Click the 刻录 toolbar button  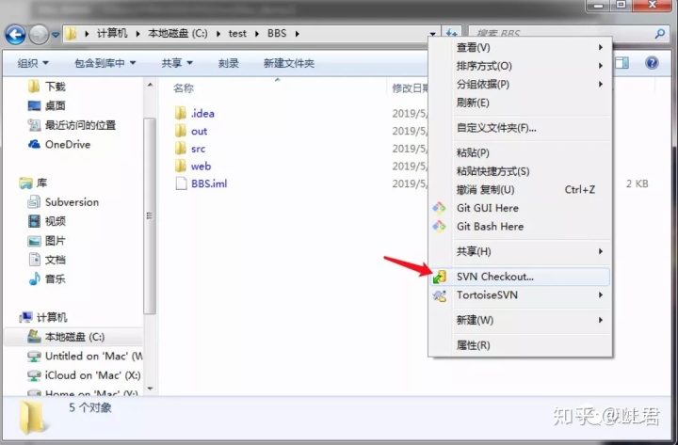pyautogui.click(x=228, y=63)
